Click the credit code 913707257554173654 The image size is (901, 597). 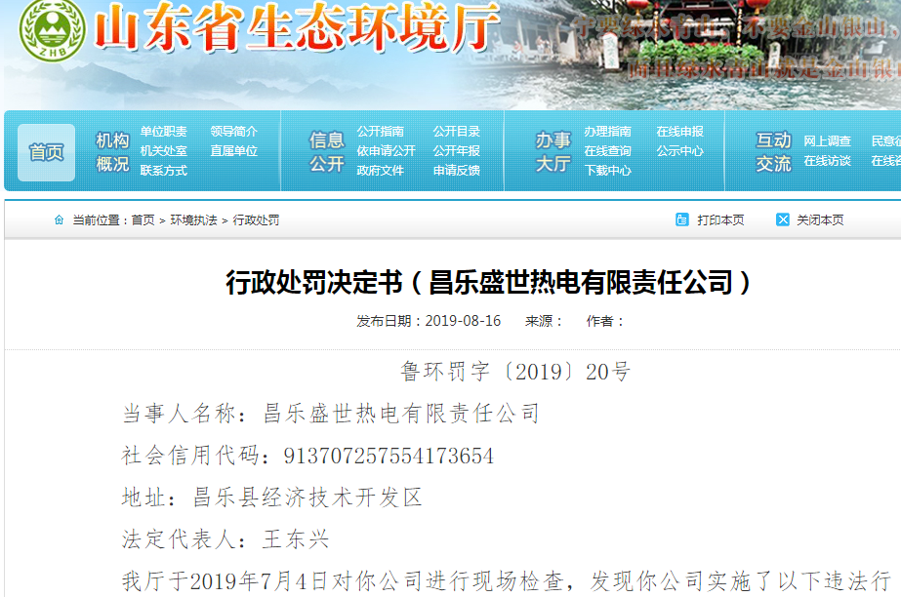pos(389,456)
